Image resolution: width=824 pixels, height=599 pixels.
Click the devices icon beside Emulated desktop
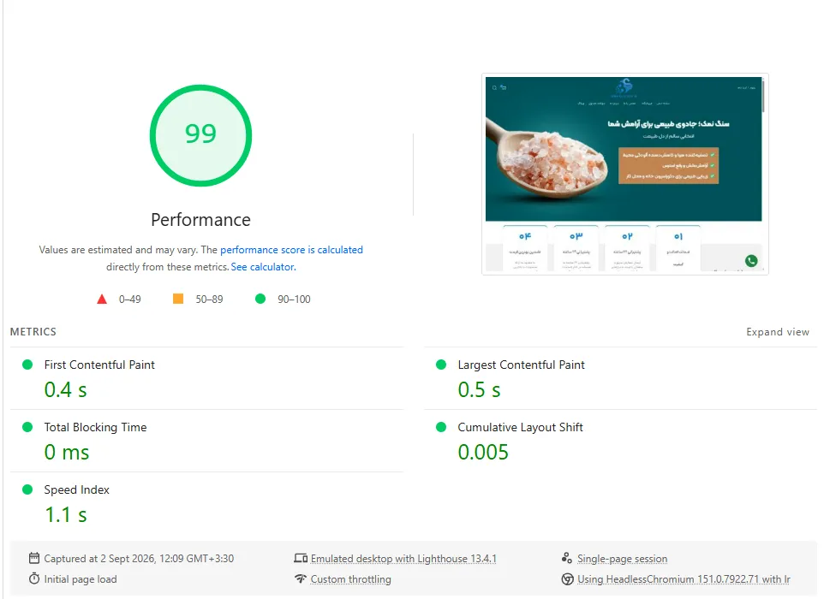pyautogui.click(x=301, y=558)
